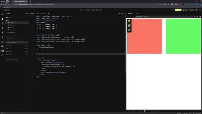
Task: Click the Create button
Action: pyautogui.click(x=192, y=10)
